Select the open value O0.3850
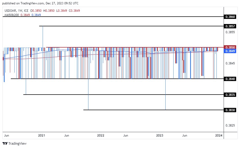 [36, 10]
